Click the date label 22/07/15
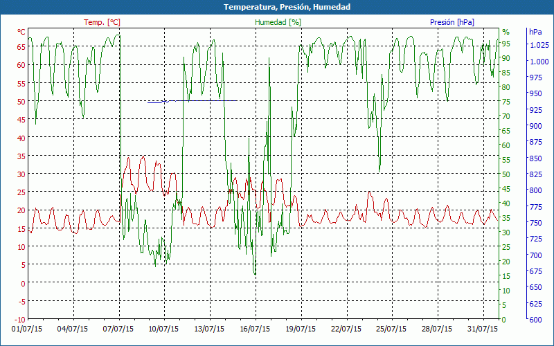This screenshot has height=346, width=554. [x=346, y=329]
